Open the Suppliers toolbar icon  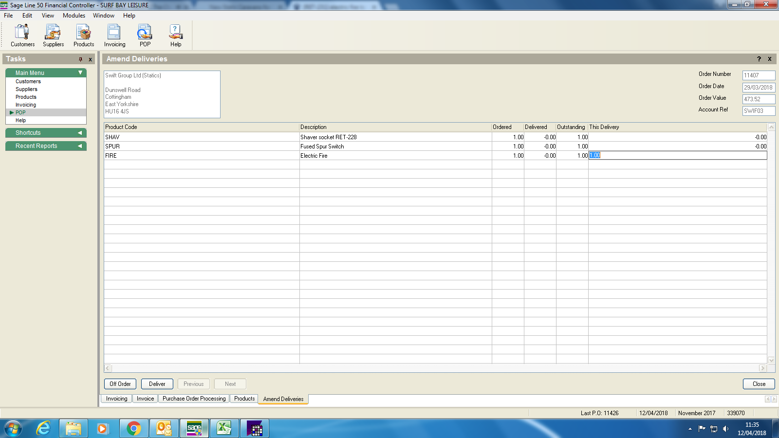tap(53, 36)
